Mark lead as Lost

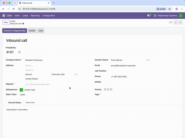(41, 31)
